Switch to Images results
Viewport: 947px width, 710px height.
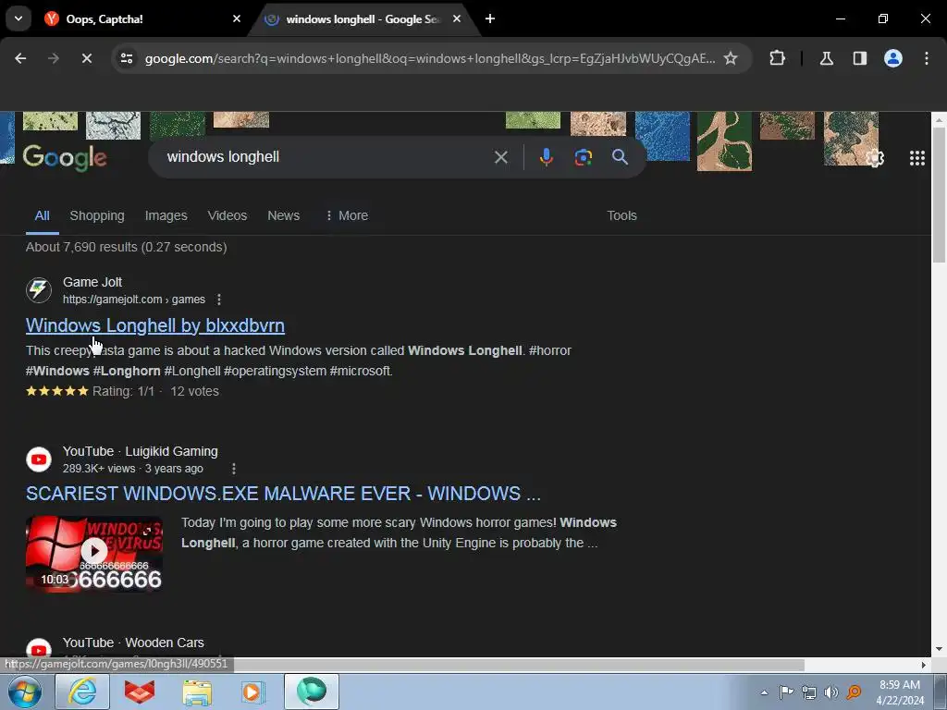[166, 215]
